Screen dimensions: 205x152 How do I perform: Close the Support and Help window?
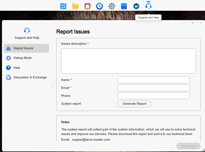pos(201,23)
